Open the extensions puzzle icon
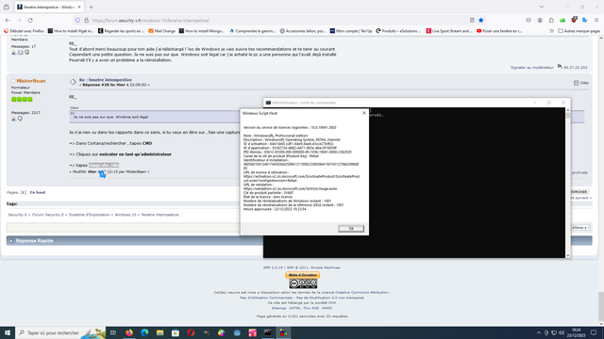This screenshot has height=339, width=604. 551,21
